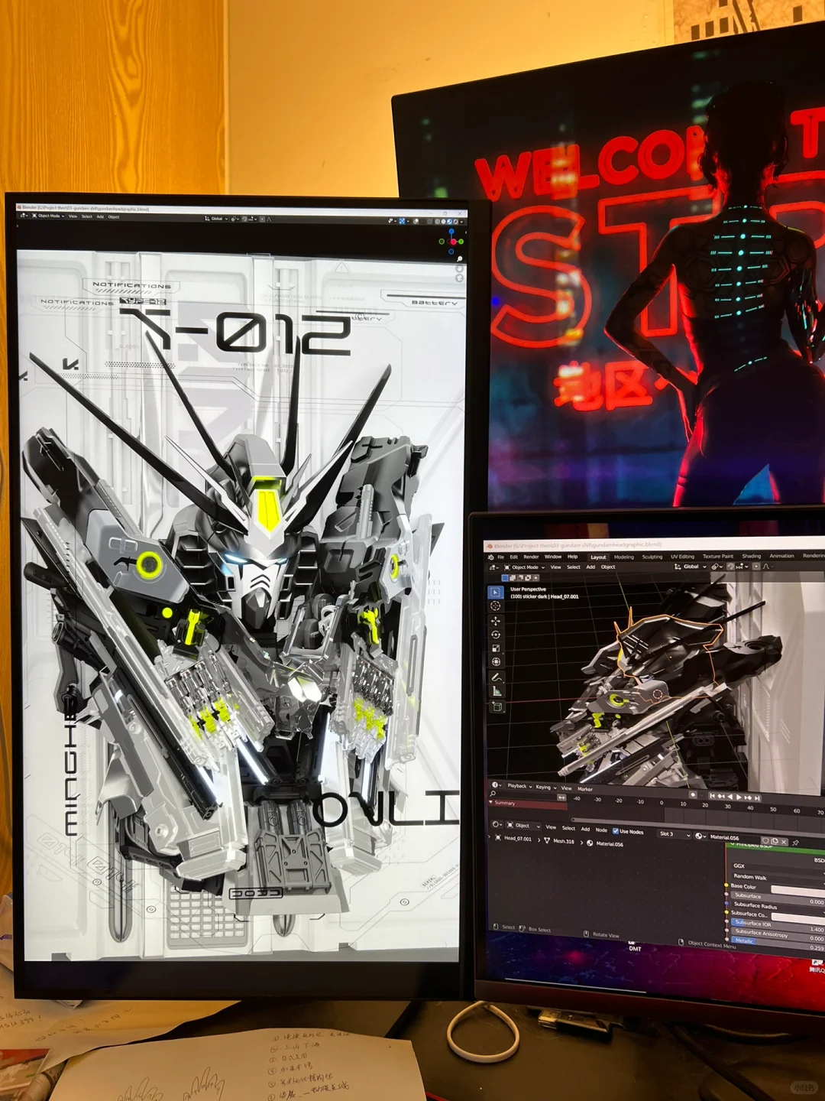
Task: Click the timeline search magnifier icon
Action: pyautogui.click(x=493, y=794)
